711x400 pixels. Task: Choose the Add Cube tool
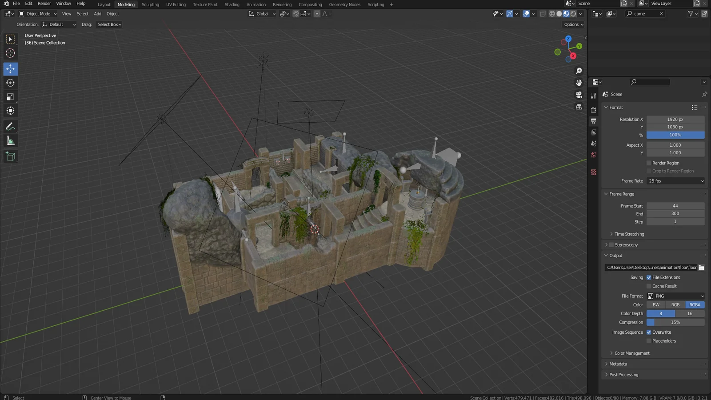coord(10,156)
